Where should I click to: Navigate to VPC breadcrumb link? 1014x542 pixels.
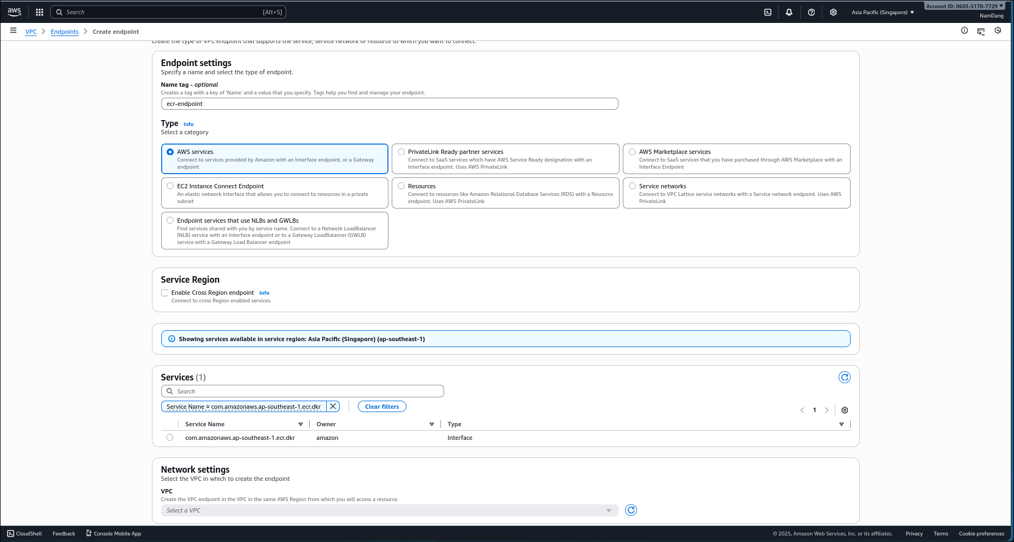click(x=31, y=32)
